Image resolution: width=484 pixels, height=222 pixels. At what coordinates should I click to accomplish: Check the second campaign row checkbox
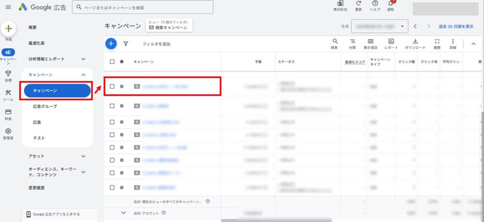112,106
